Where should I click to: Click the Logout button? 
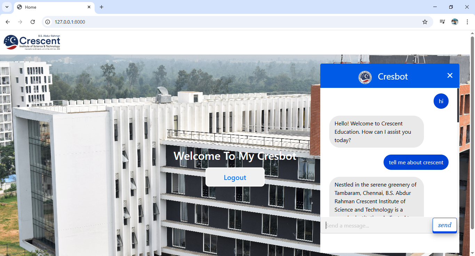tap(235, 177)
